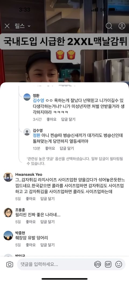Like 정환's reply with 좋아요
129x282 pixels.
tap(51, 119)
